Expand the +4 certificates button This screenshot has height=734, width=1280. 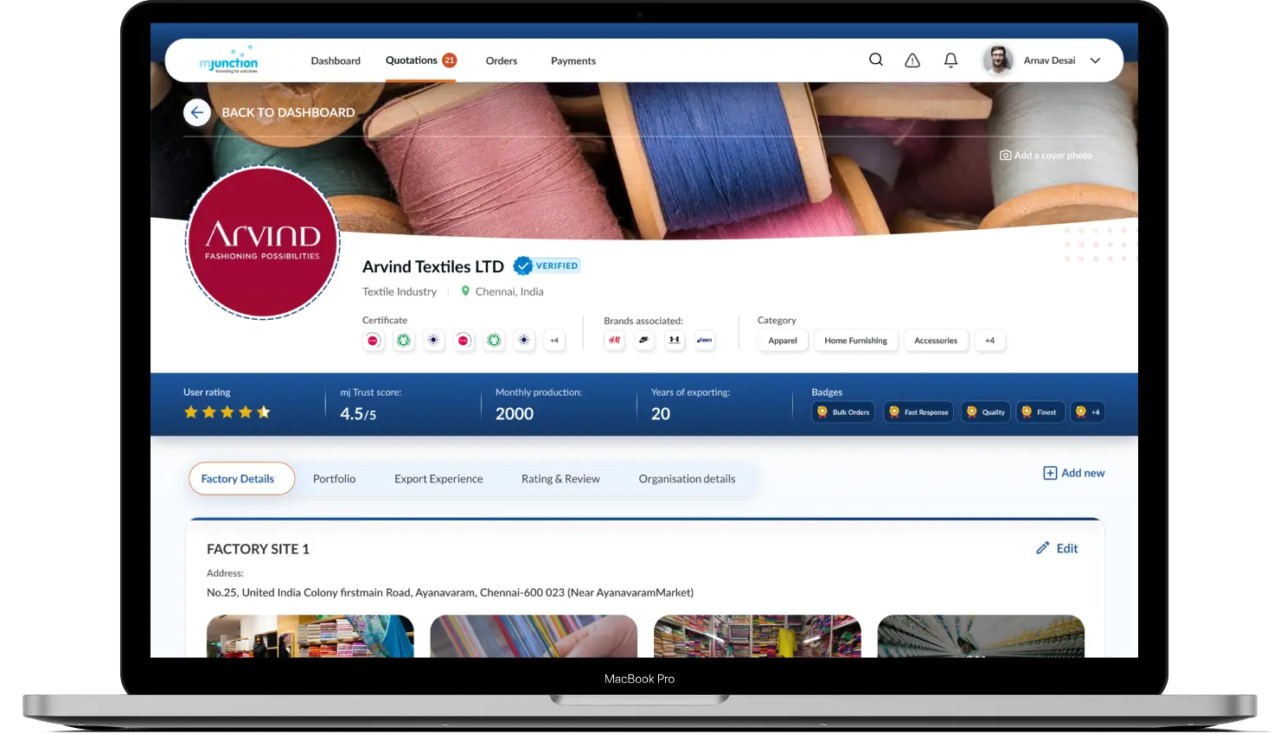pyautogui.click(x=554, y=340)
